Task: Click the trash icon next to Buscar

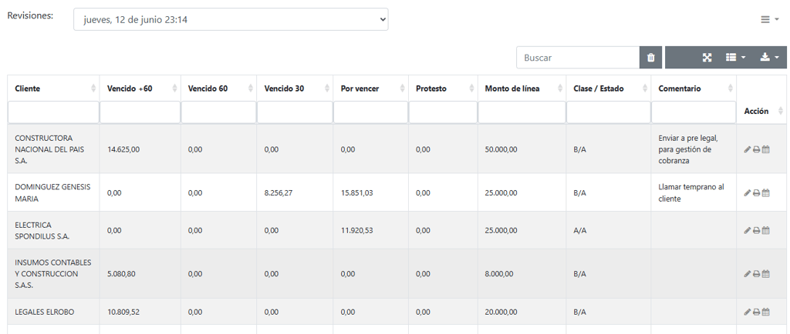Action: pyautogui.click(x=650, y=58)
